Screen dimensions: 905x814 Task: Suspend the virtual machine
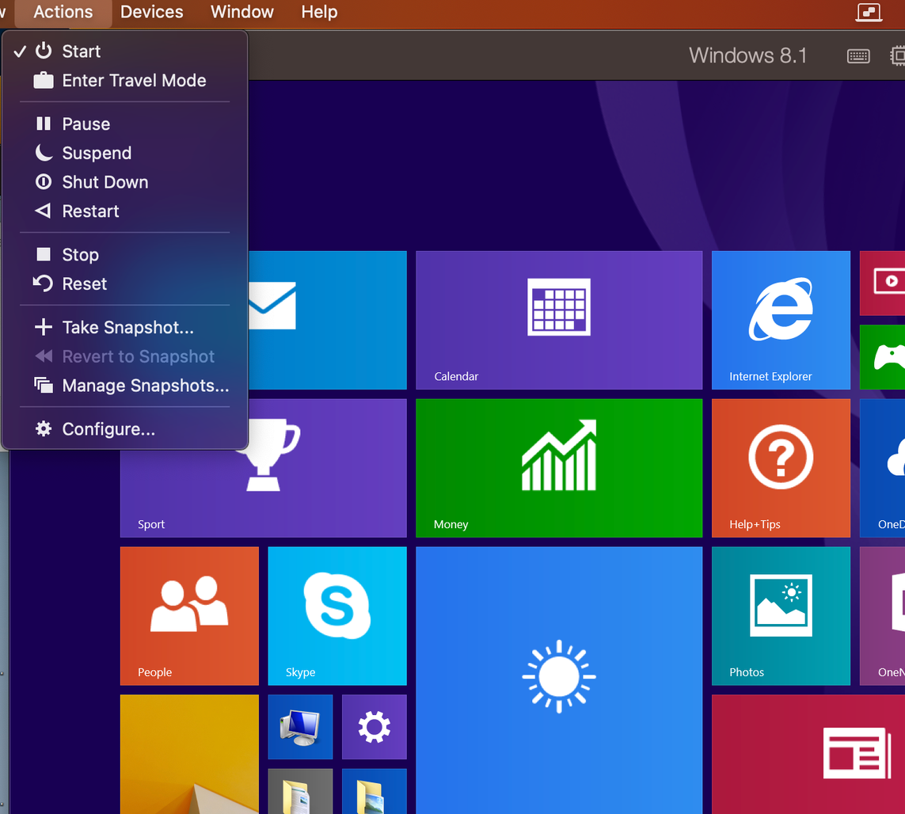pos(125,153)
